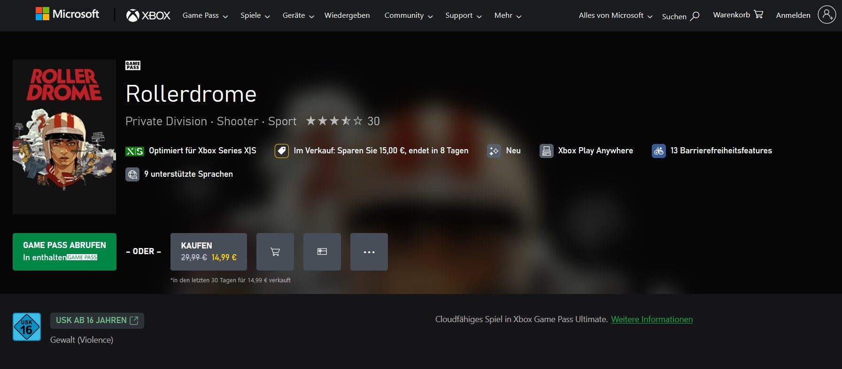The width and height of the screenshot is (842, 369).
Task: Click the Suchen search icon
Action: [695, 16]
